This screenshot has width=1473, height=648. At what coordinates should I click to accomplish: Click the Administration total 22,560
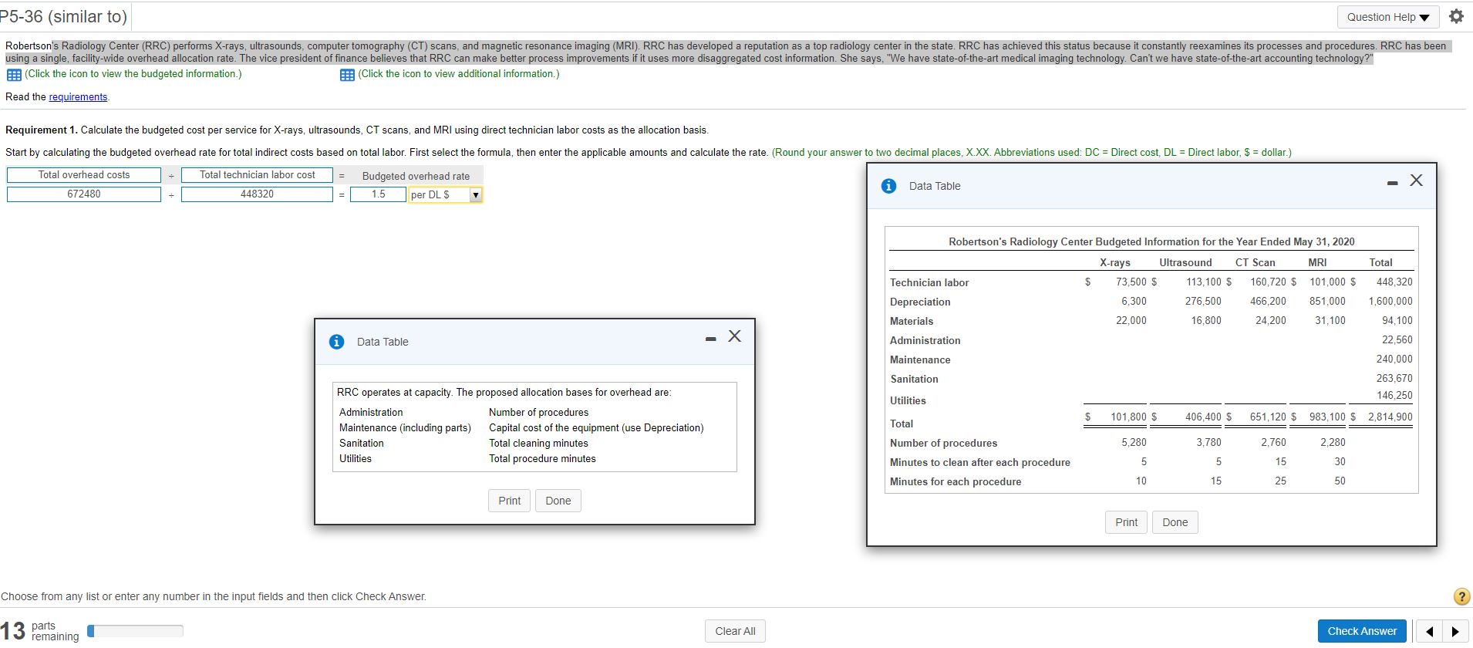(1397, 340)
